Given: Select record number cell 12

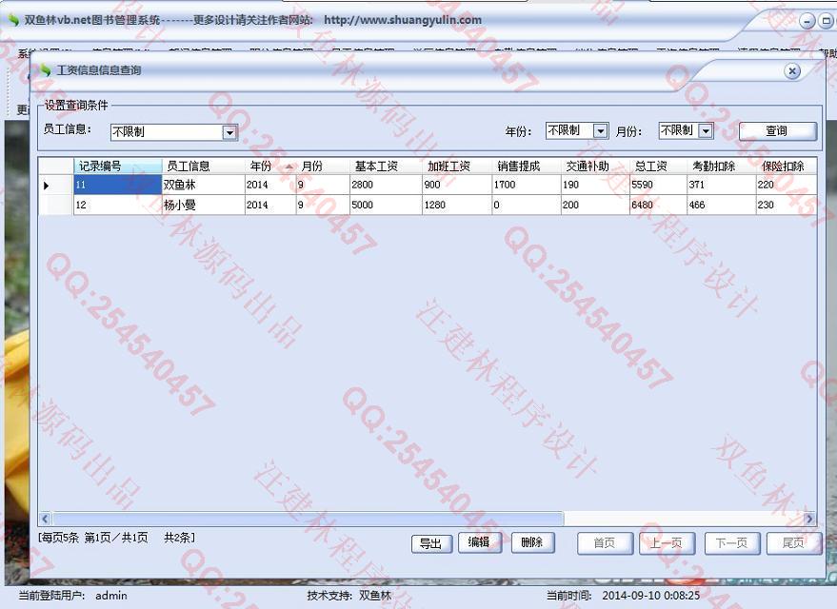Looking at the screenshot, I should (117, 206).
